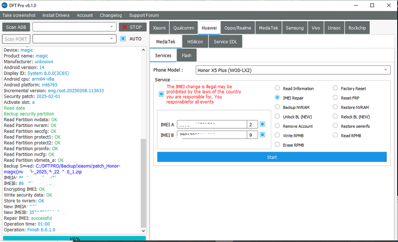Click the Scan PORT button
Image resolution: width=398 pixels, height=242 pixels.
[16, 39]
